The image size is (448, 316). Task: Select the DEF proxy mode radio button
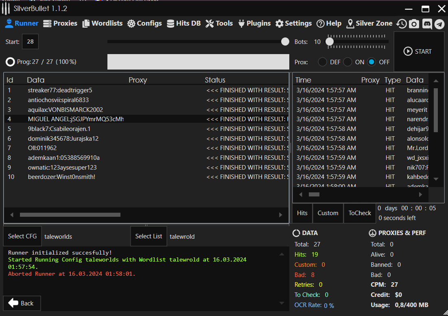pos(322,62)
